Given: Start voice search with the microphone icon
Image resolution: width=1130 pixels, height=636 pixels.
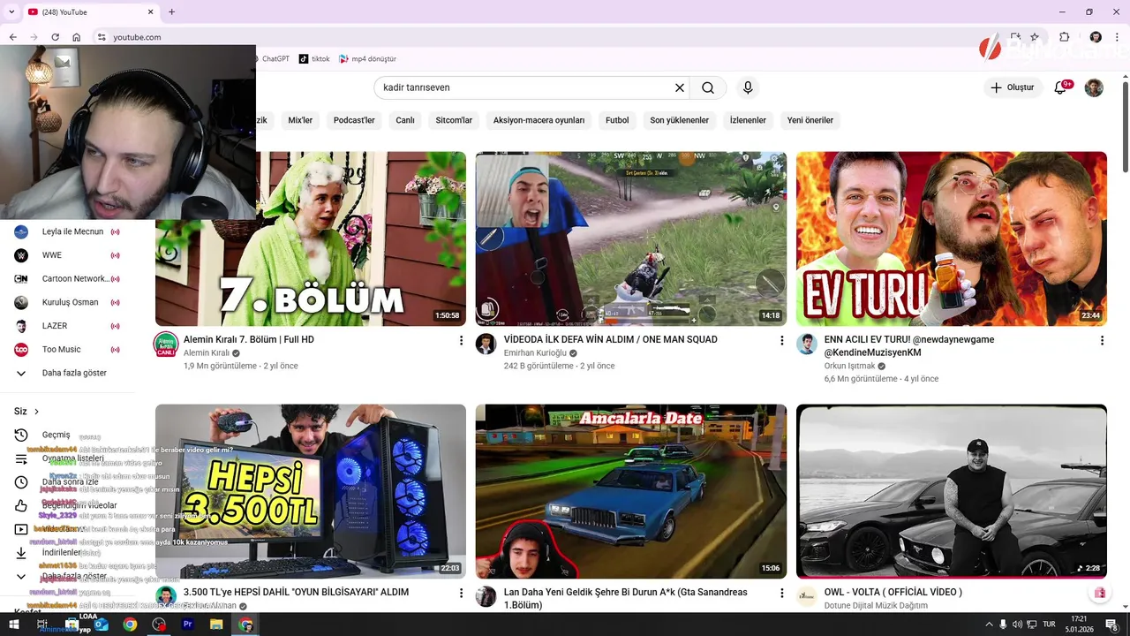Looking at the screenshot, I should point(748,87).
